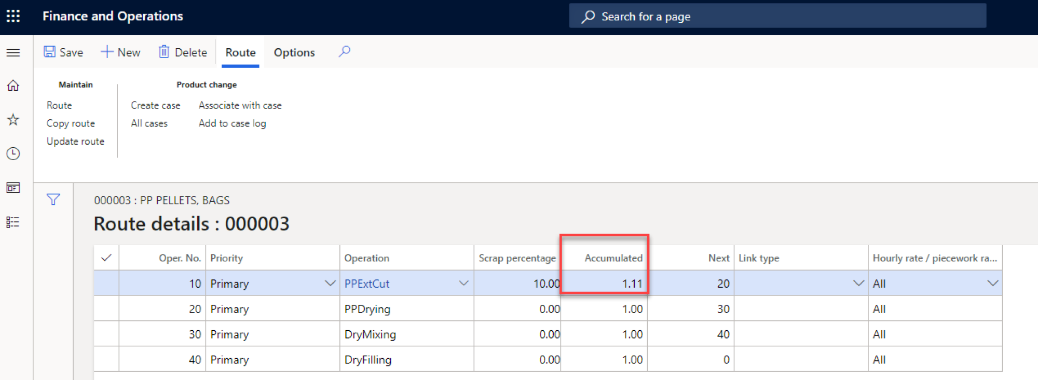Click the search magnifier in the action pane
The width and height of the screenshot is (1038, 380).
(x=345, y=51)
